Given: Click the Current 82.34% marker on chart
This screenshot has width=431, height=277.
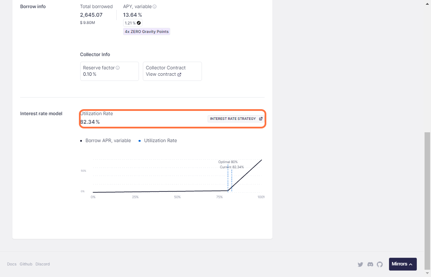Looking at the screenshot, I should click(x=232, y=167).
